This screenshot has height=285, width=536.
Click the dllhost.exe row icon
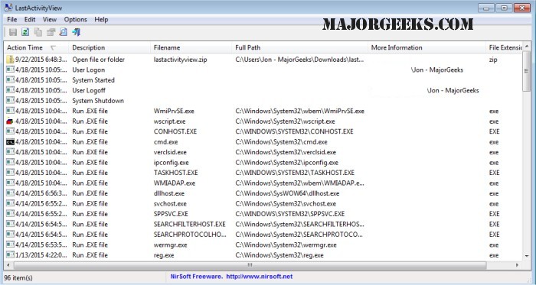(10, 193)
